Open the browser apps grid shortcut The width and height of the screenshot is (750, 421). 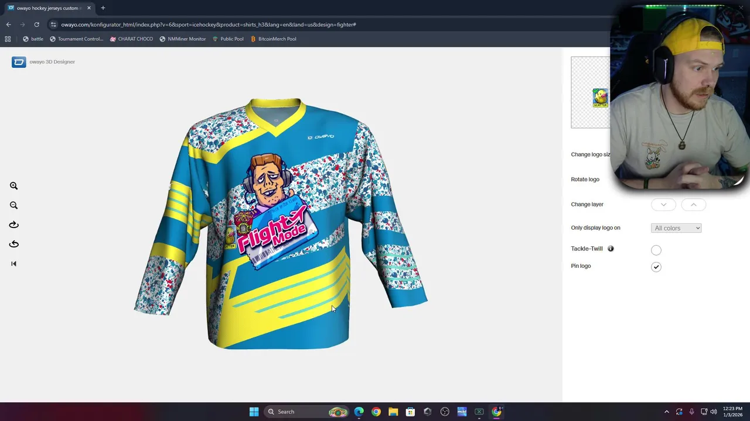click(x=8, y=39)
